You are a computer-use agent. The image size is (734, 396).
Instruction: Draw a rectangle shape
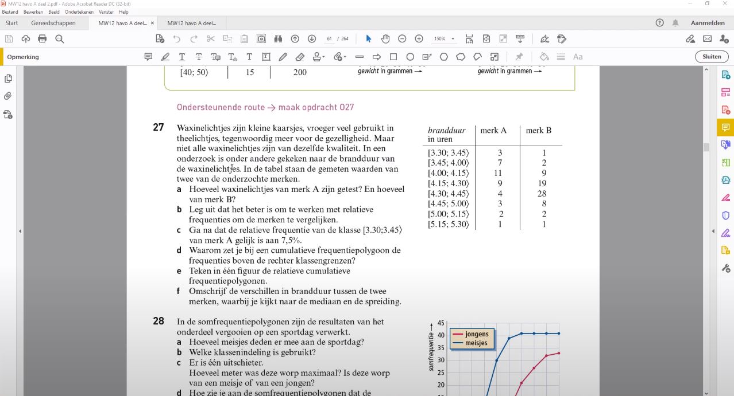[x=393, y=57]
